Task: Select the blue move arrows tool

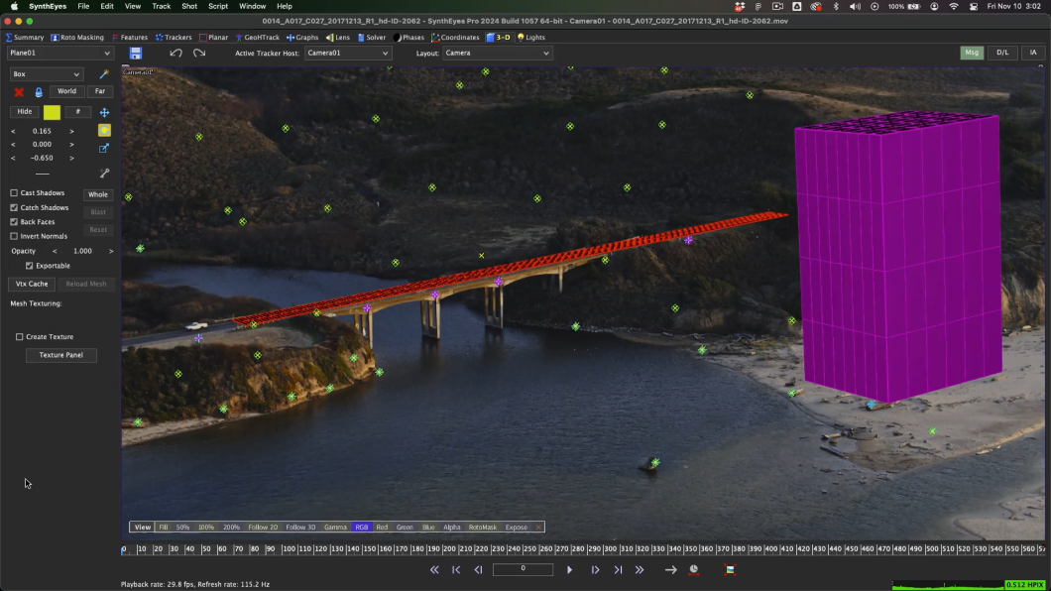Action: tap(104, 112)
